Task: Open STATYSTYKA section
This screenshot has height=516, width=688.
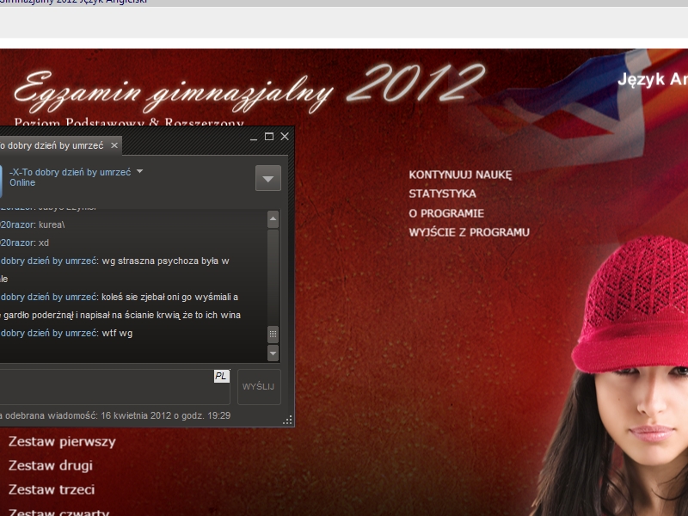Action: (x=442, y=194)
